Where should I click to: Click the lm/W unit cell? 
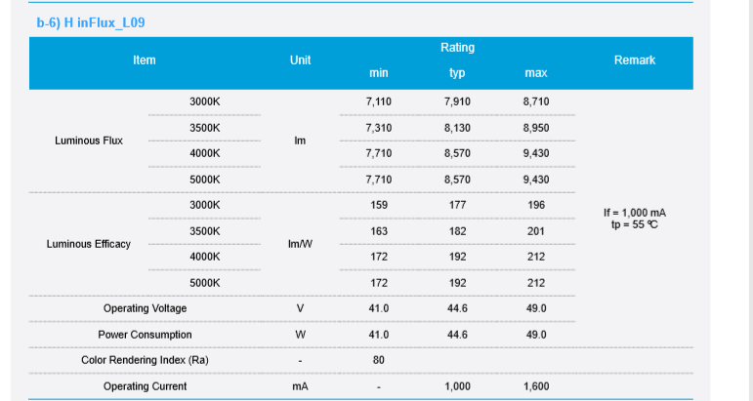coord(300,244)
